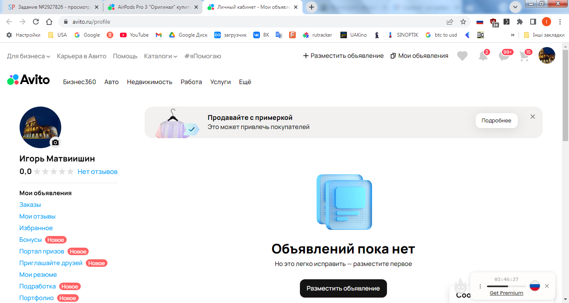Screen dimensions: 569x303
Task: Open 'Приглашайте друзей' in sidebar
Action: click(x=51, y=263)
